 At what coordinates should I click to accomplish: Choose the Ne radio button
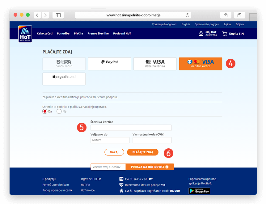coord(59,112)
